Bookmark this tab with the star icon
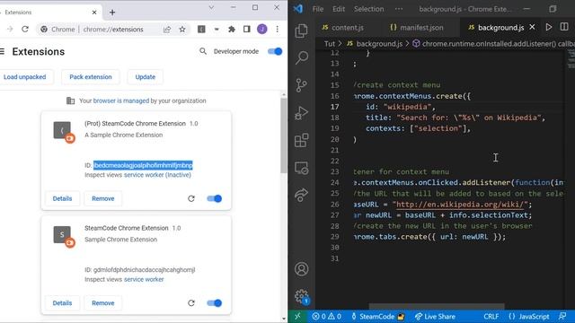The width and height of the screenshot is (575, 323). pos(182,30)
